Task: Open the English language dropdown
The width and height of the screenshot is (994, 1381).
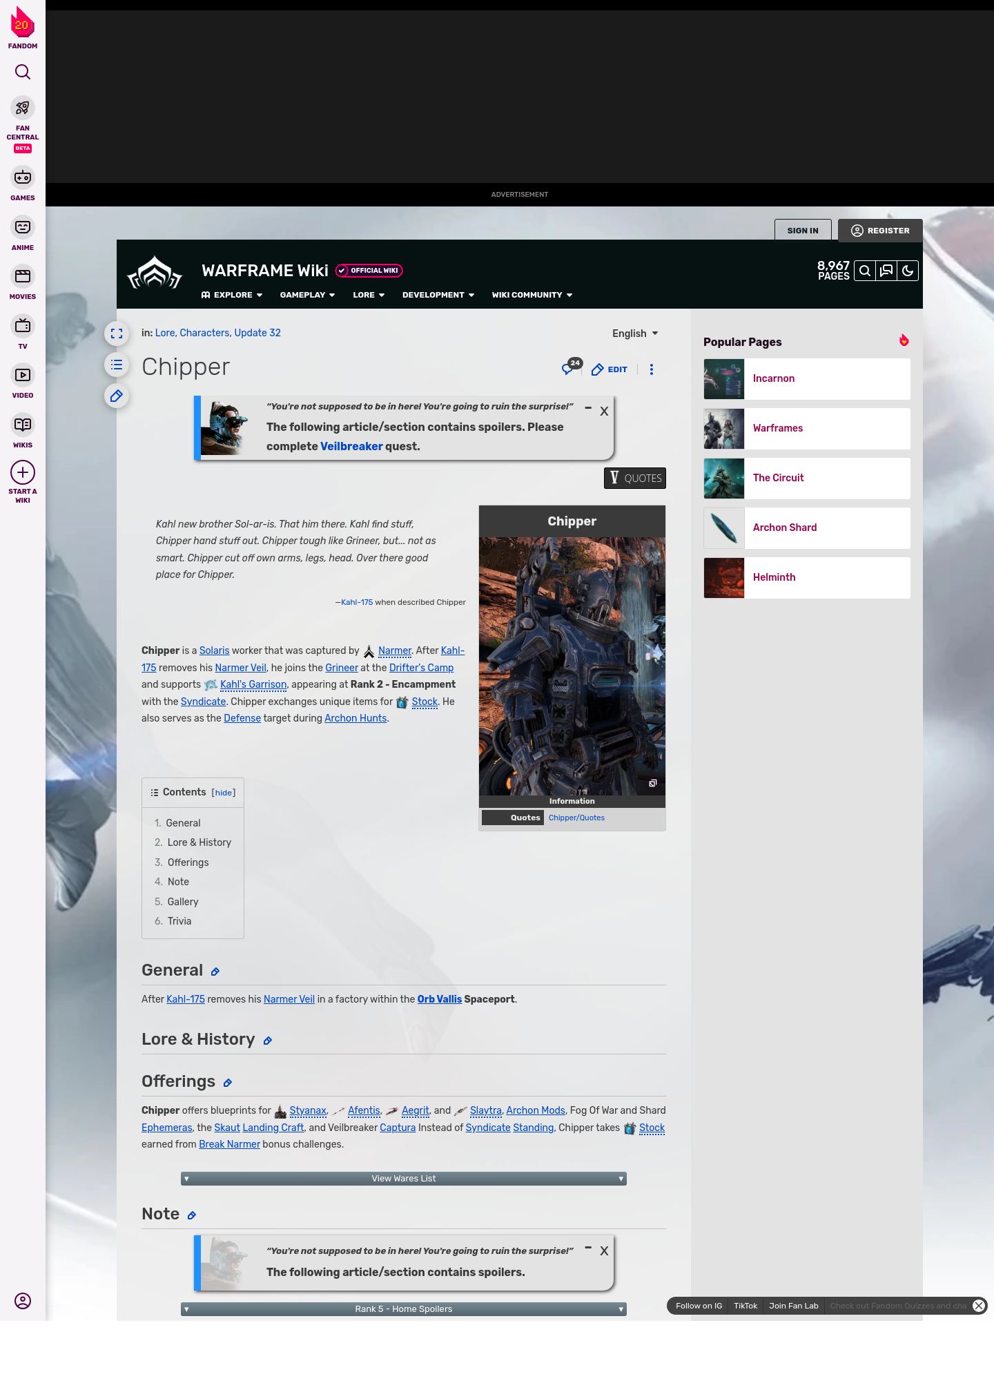Action: (x=635, y=334)
